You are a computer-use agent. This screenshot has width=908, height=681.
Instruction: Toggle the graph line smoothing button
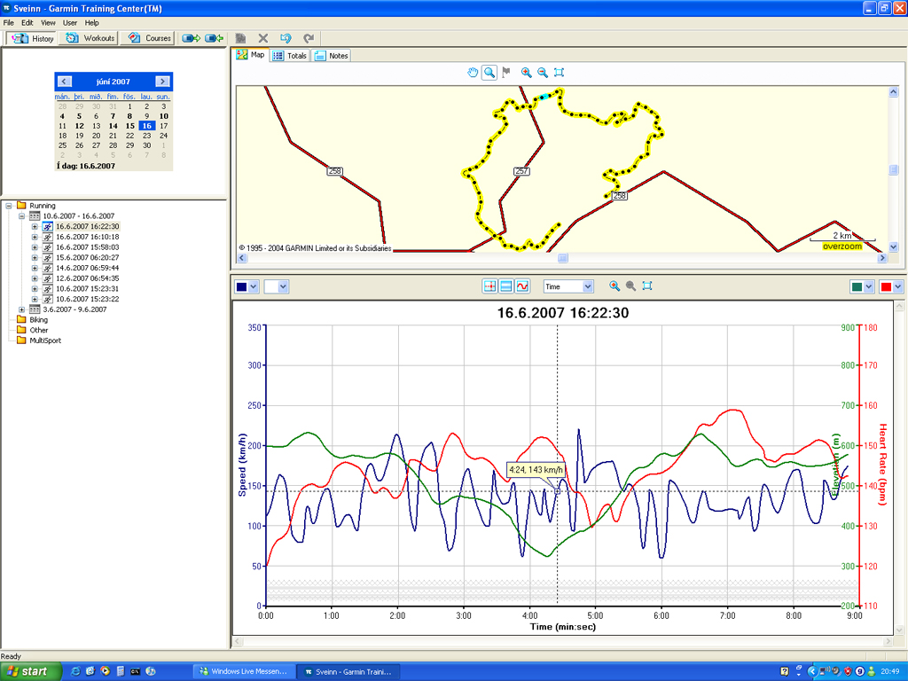tap(523, 286)
